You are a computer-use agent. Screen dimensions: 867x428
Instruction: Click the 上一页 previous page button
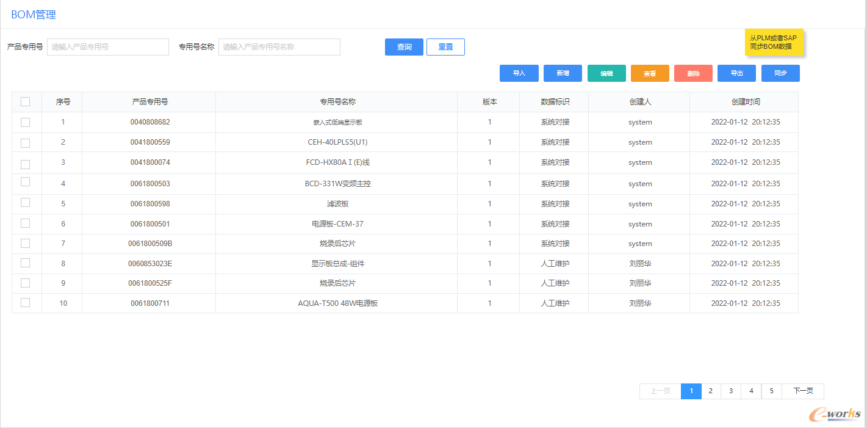pyautogui.click(x=660, y=391)
